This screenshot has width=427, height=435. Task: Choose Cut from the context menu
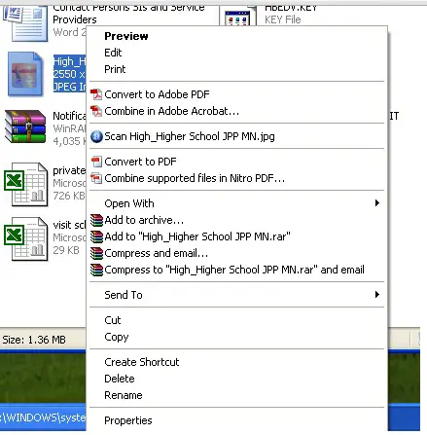click(113, 320)
